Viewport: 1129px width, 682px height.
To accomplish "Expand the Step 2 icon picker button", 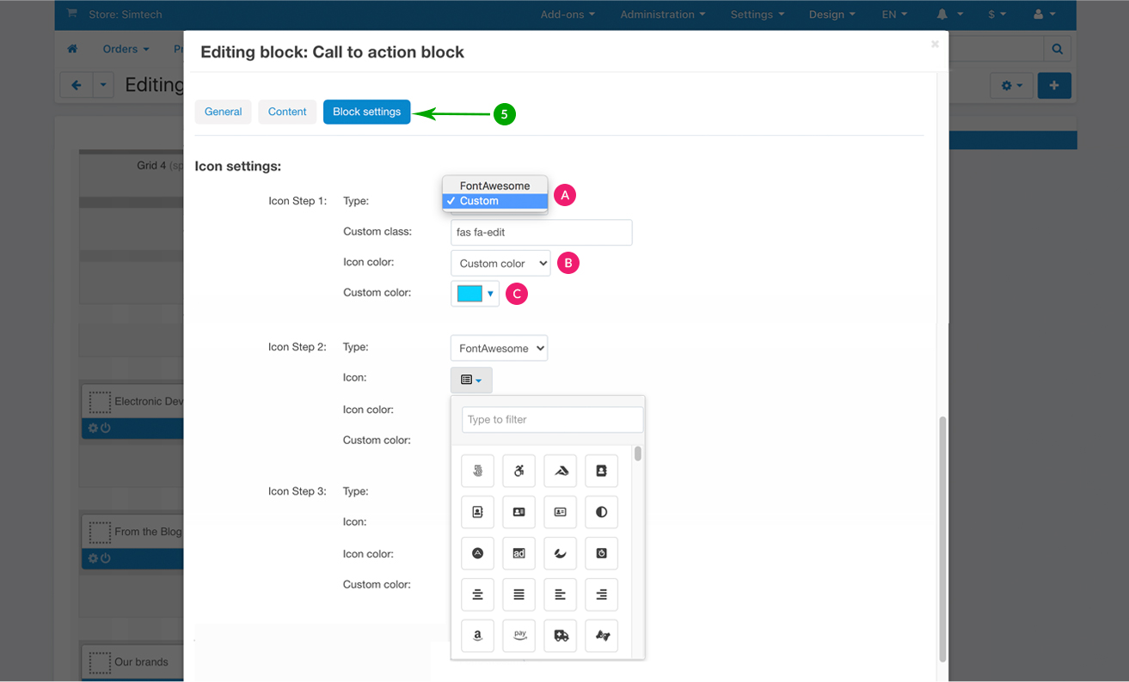I will coord(471,380).
